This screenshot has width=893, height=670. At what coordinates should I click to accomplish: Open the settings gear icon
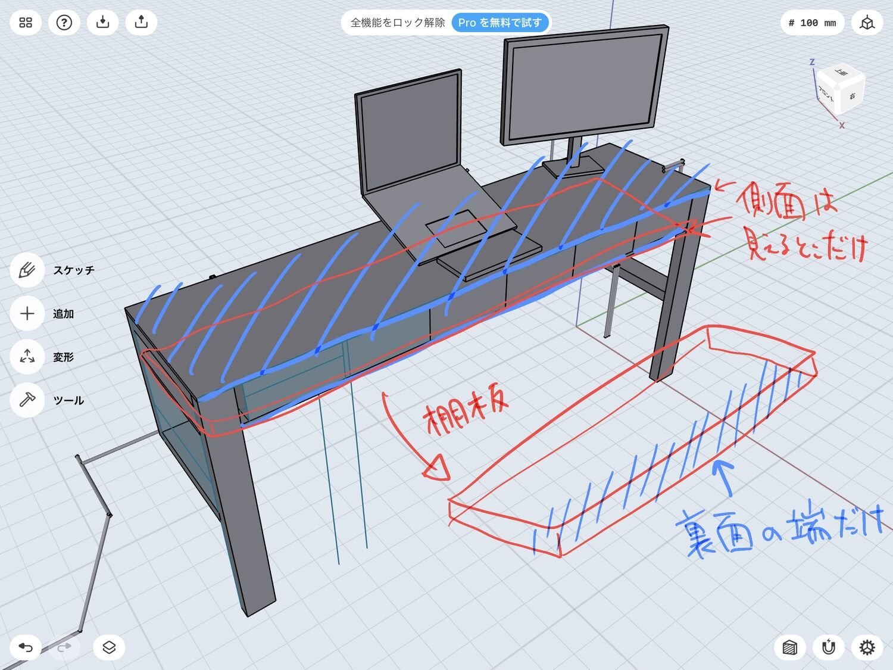867,647
